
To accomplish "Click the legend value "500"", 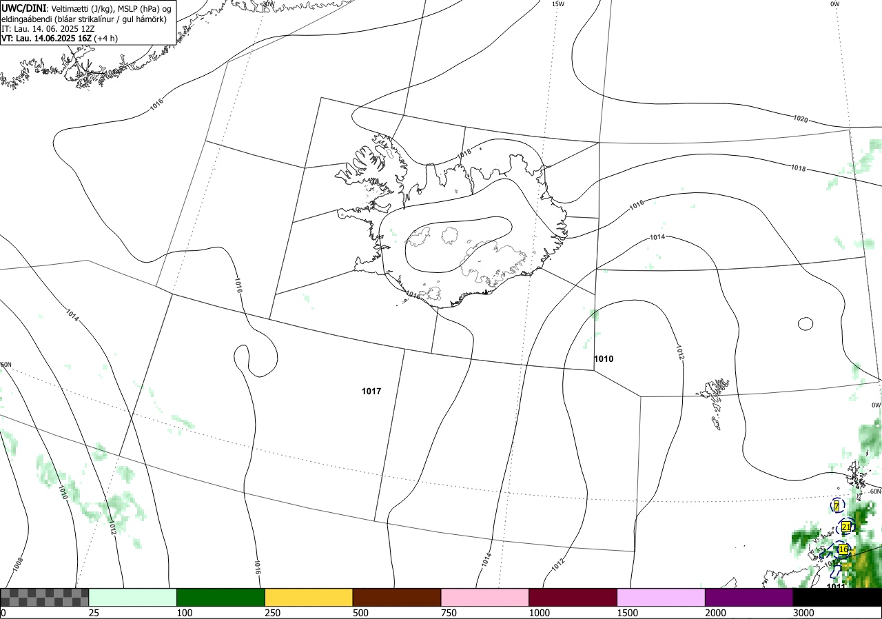I will pos(360,613).
